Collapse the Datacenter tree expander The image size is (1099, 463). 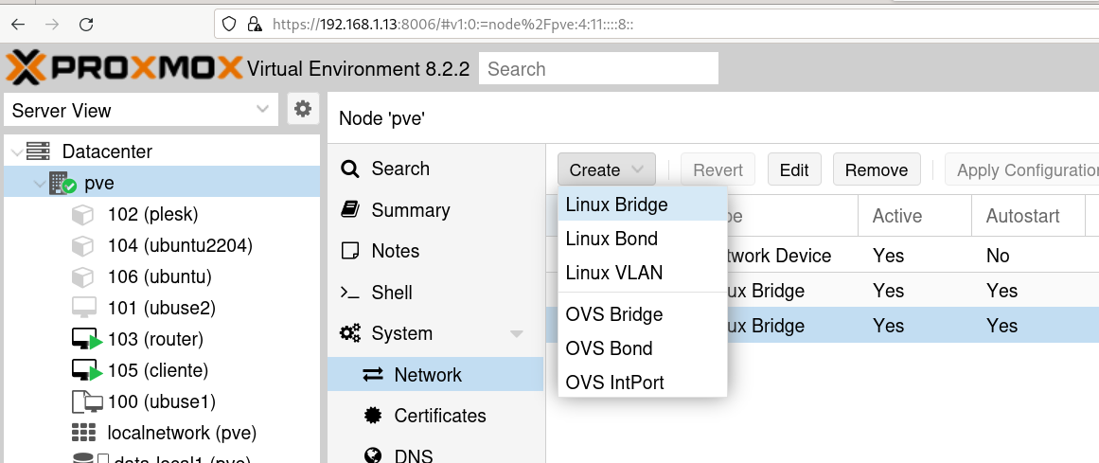tap(16, 151)
